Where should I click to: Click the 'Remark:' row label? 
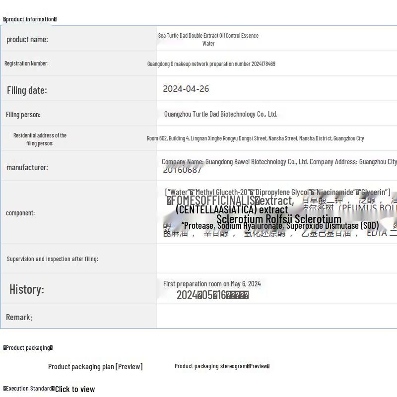(x=19, y=317)
